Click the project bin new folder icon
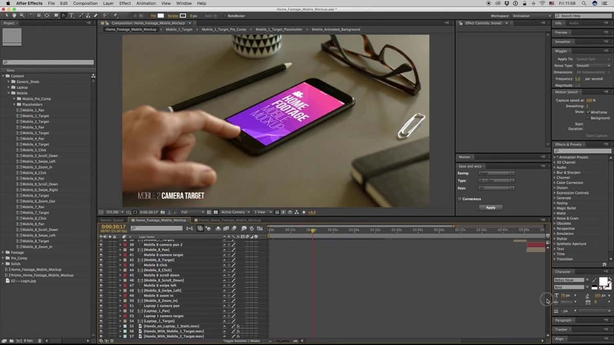This screenshot has width=614, height=345. tap(11, 340)
